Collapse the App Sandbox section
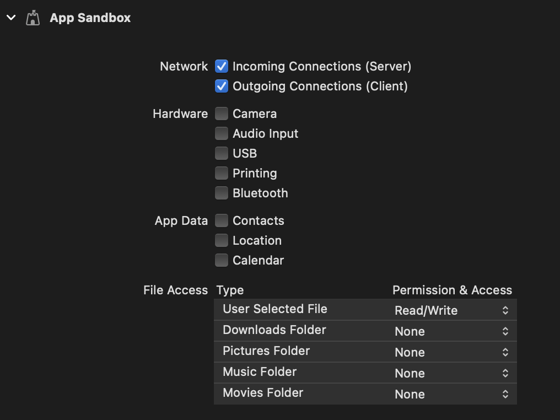560x420 pixels. (x=11, y=17)
